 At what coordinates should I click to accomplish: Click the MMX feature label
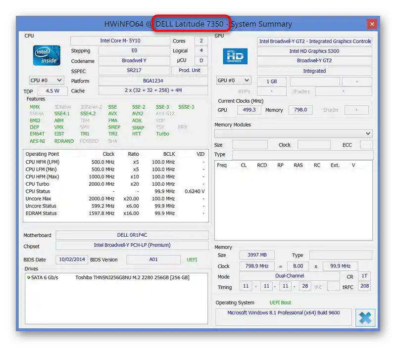click(x=35, y=107)
